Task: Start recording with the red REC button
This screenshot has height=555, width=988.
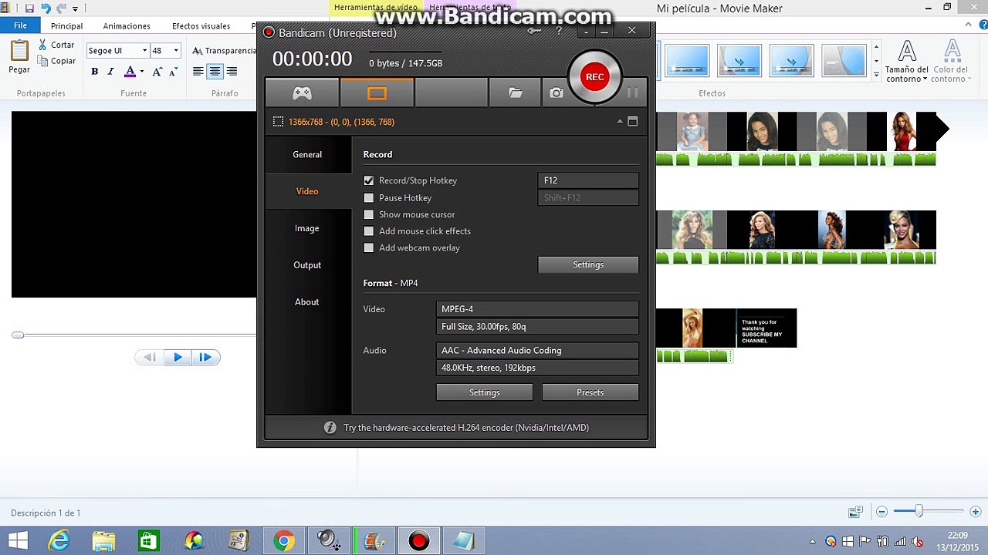Action: click(x=594, y=77)
